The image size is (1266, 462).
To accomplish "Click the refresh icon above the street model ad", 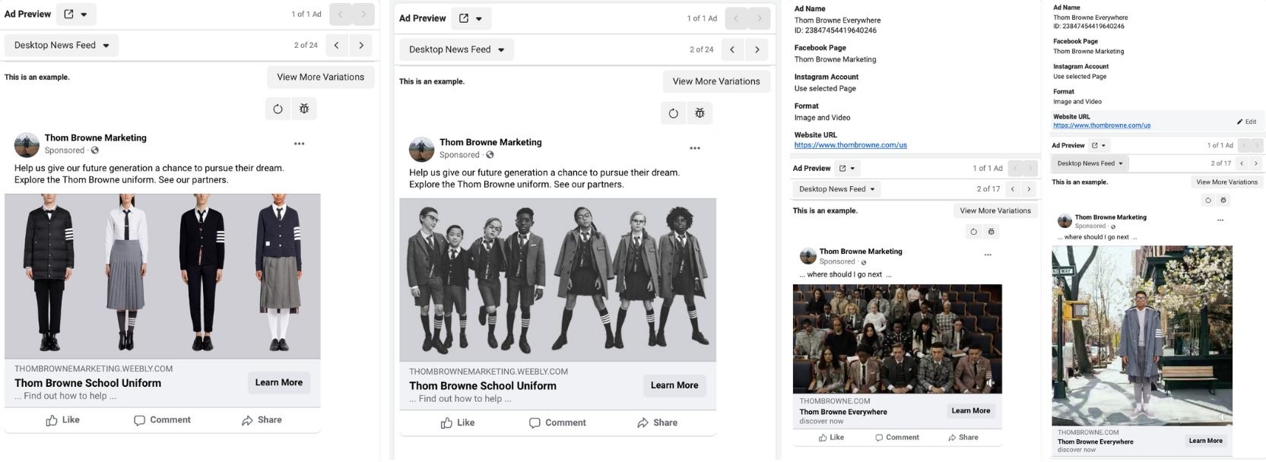I will pyautogui.click(x=1207, y=200).
